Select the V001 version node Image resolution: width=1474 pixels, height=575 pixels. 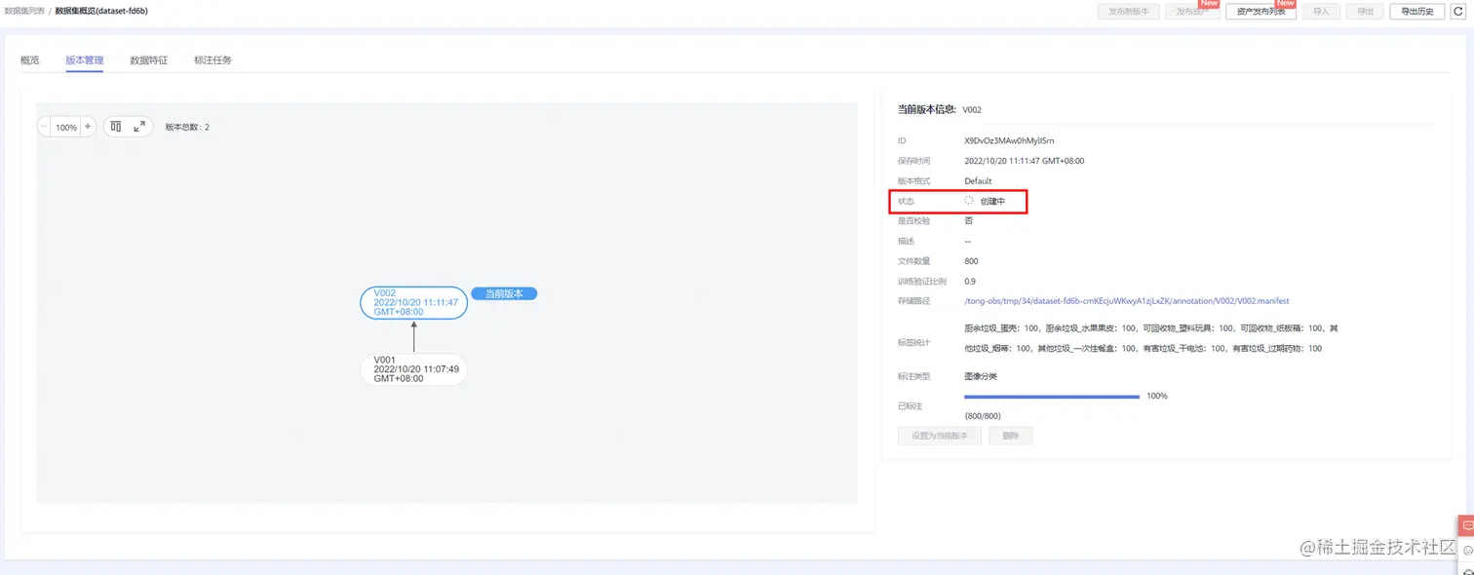(413, 369)
